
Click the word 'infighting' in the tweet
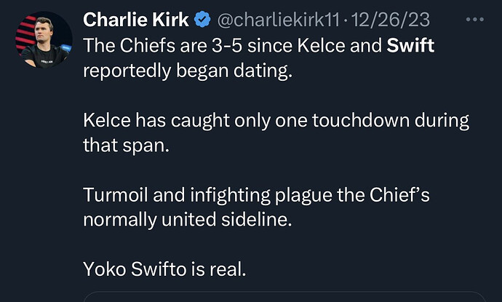coord(230,195)
